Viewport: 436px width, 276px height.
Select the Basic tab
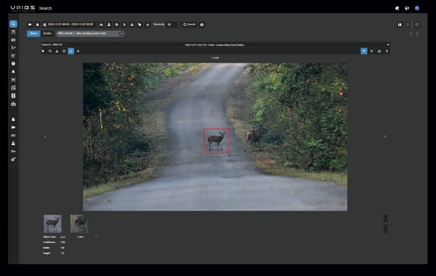[34, 33]
